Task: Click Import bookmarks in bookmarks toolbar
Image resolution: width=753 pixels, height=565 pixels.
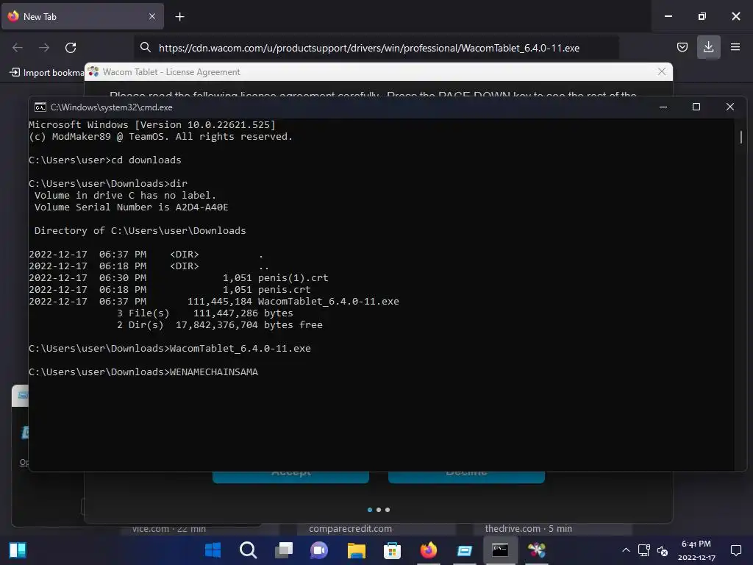Action: click(47, 73)
